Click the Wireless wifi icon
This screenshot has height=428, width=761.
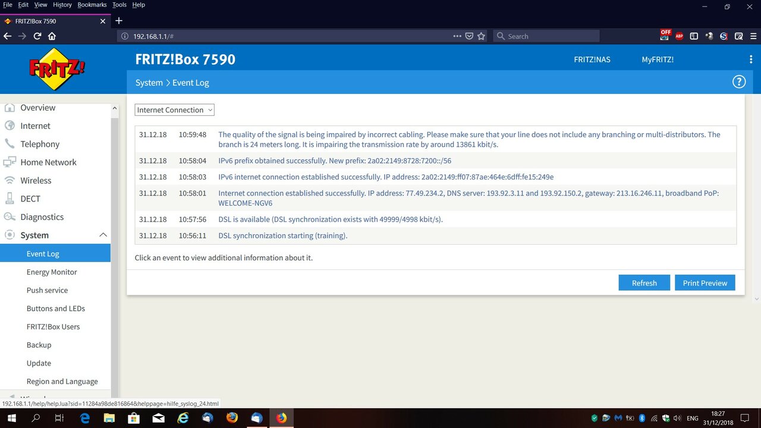pyautogui.click(x=10, y=181)
